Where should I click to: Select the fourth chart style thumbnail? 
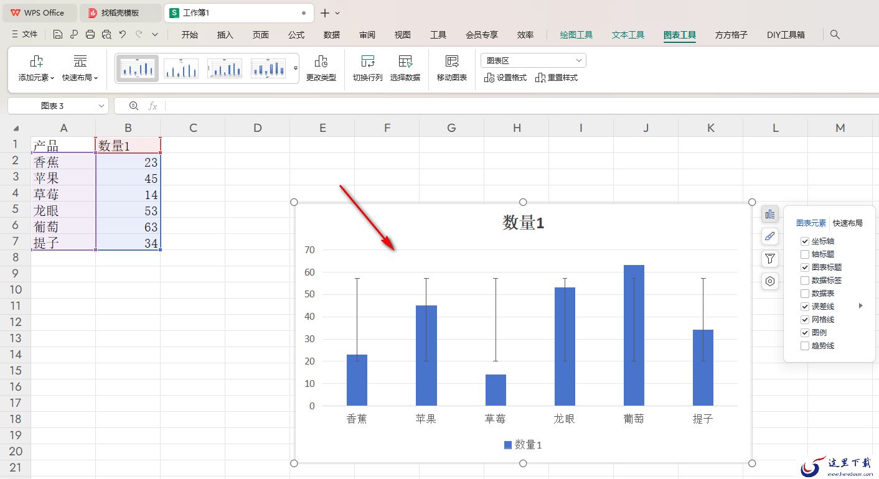(x=268, y=68)
